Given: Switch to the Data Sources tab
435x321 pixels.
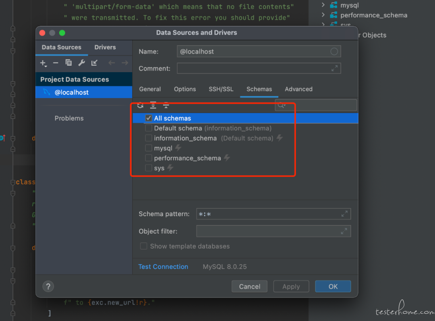Looking at the screenshot, I should (x=62, y=47).
